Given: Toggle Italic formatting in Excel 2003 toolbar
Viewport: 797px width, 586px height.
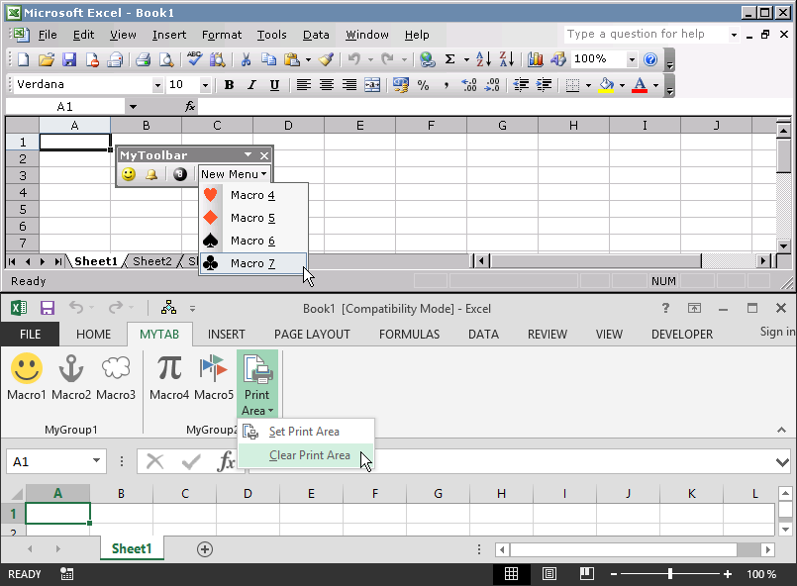Looking at the screenshot, I should (x=251, y=85).
